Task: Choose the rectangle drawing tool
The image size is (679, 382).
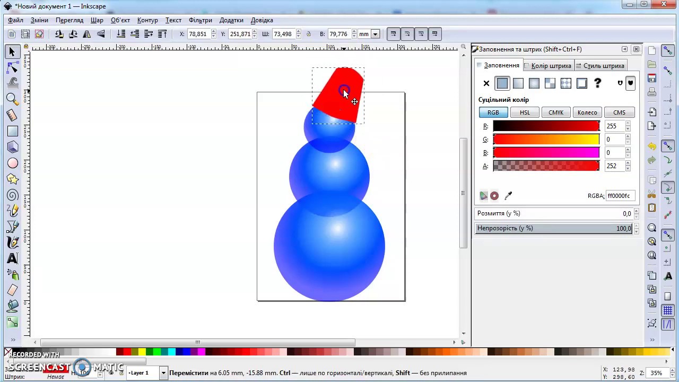Action: [x=12, y=131]
